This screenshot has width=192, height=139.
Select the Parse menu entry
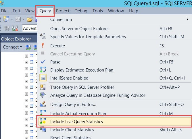point(114,62)
